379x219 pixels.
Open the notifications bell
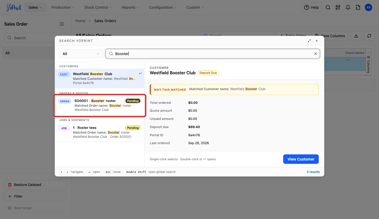(x=348, y=7)
